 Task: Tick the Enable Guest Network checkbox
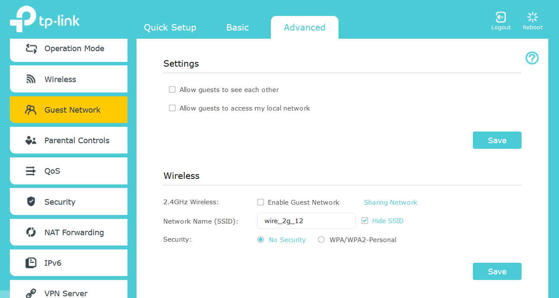[x=261, y=203]
